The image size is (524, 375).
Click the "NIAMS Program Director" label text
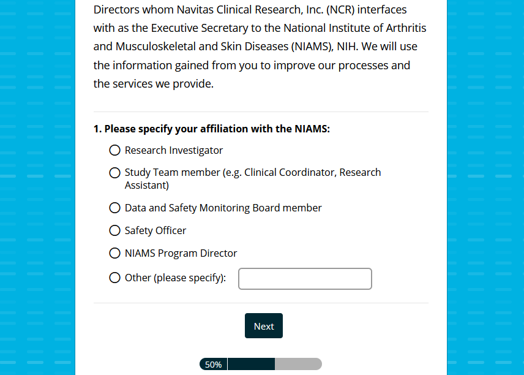pyautogui.click(x=181, y=253)
